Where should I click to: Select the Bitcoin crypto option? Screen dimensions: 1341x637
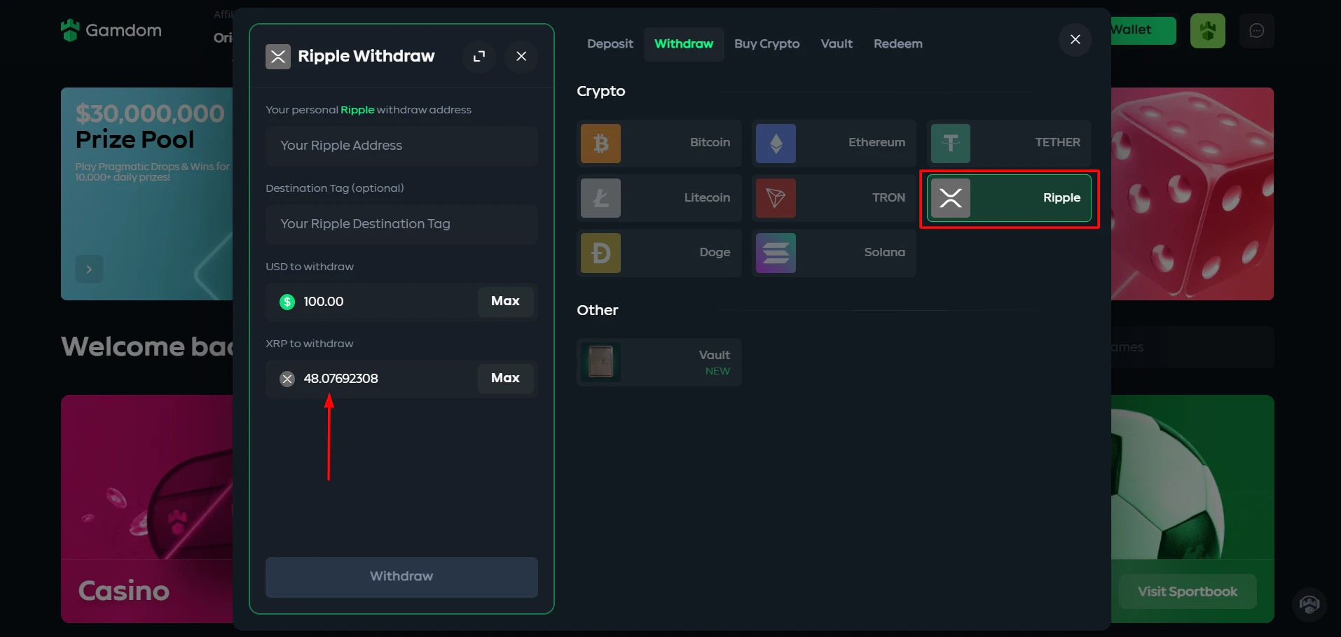pos(659,143)
